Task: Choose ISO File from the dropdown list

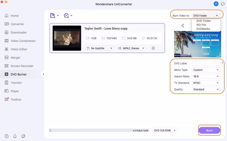Action: point(201,25)
